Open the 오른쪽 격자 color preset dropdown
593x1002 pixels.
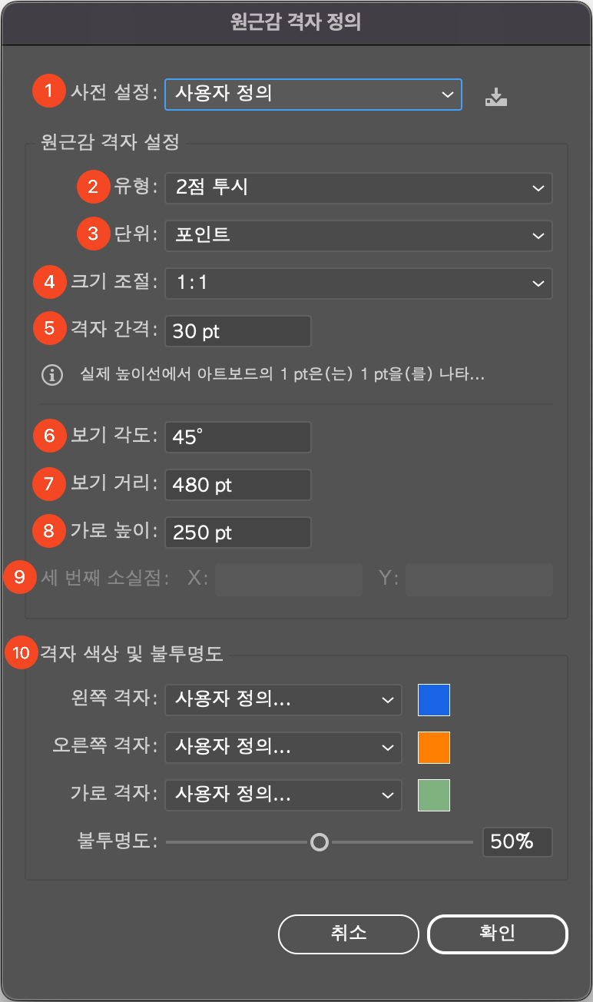coord(283,748)
